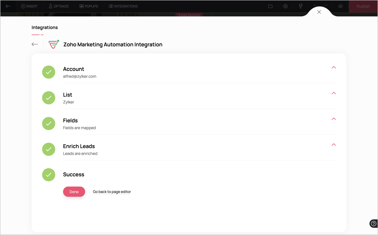This screenshot has height=235, width=378.
Task: Click the Zylker list name
Action: 69,102
